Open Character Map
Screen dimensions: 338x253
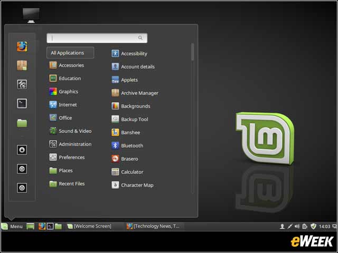pos(133,185)
